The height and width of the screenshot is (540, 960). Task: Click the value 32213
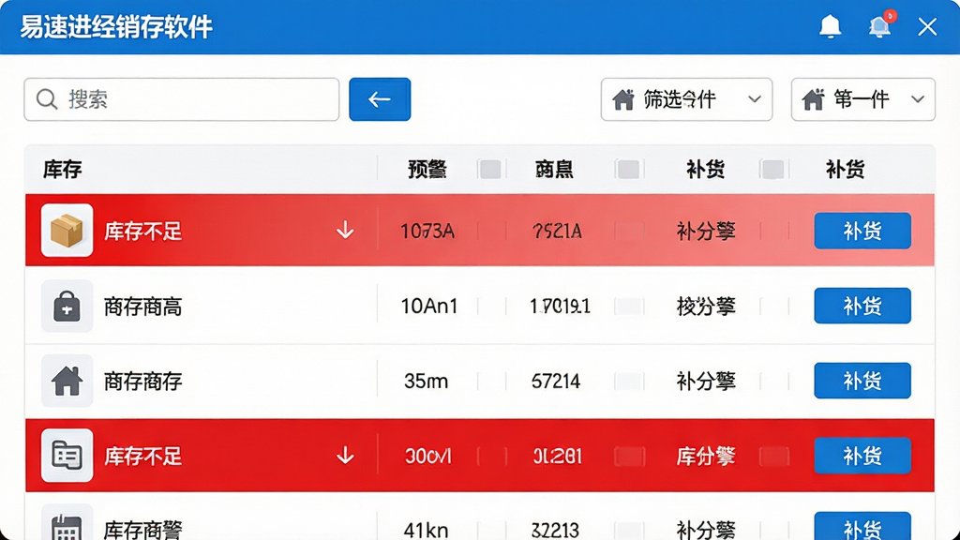point(555,530)
